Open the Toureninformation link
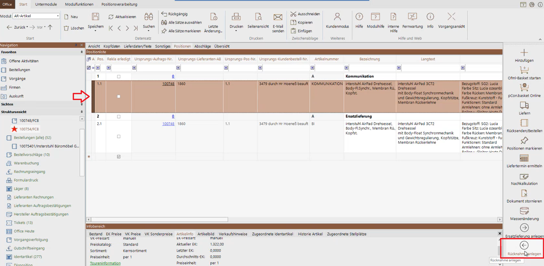The width and height of the screenshot is (544, 266). coord(105,263)
